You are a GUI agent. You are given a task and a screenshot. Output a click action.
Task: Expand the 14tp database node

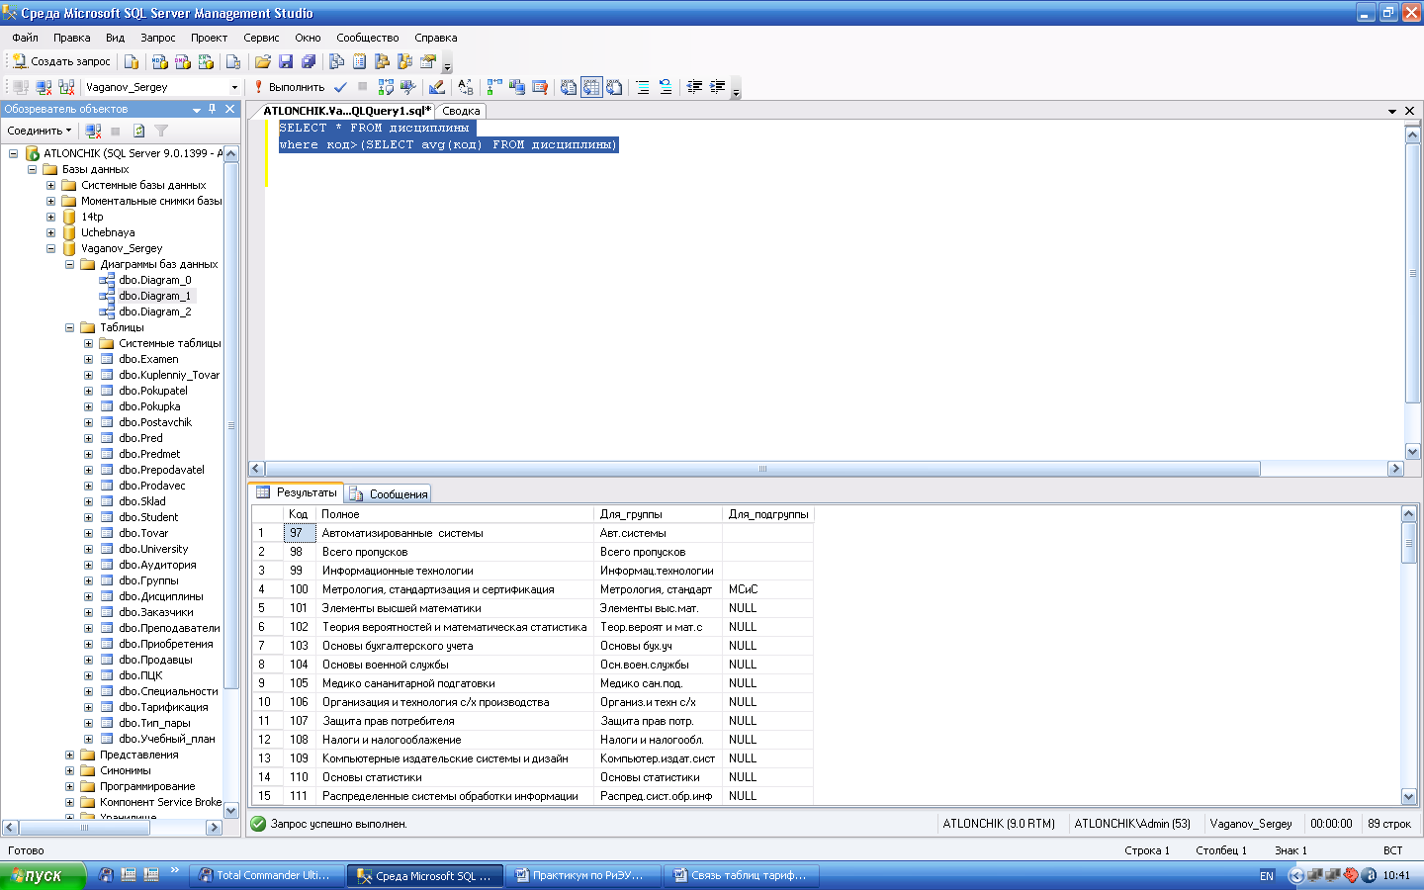click(x=50, y=217)
